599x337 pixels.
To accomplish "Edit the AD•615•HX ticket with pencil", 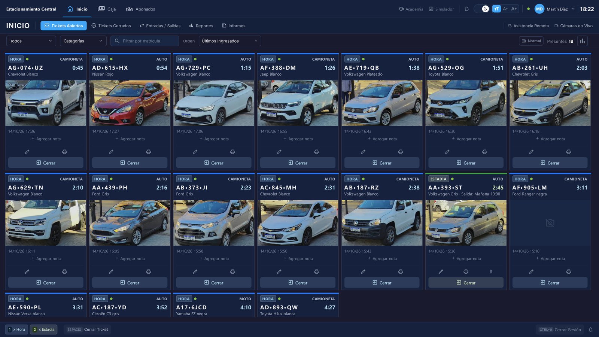I will 111,152.
